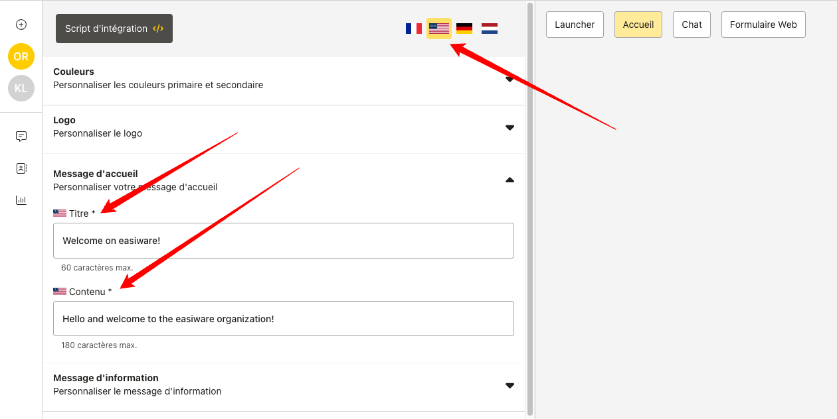Switch to the Dutch flag language
This screenshot has width=837, height=419.
click(x=490, y=29)
